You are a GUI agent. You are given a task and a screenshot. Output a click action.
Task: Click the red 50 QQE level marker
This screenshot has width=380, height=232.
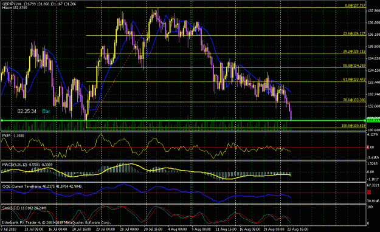click(x=368, y=193)
